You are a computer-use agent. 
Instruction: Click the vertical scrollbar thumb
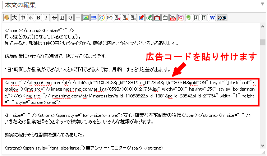263,42
